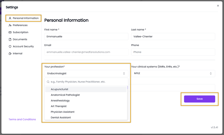Click the Subscription card icon
Viewport: 224px width, 135px height.
[x=10, y=33]
